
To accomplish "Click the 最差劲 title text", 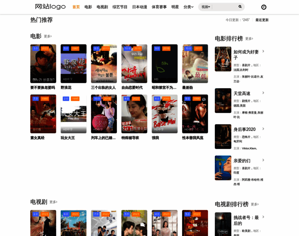I will 187,88.
